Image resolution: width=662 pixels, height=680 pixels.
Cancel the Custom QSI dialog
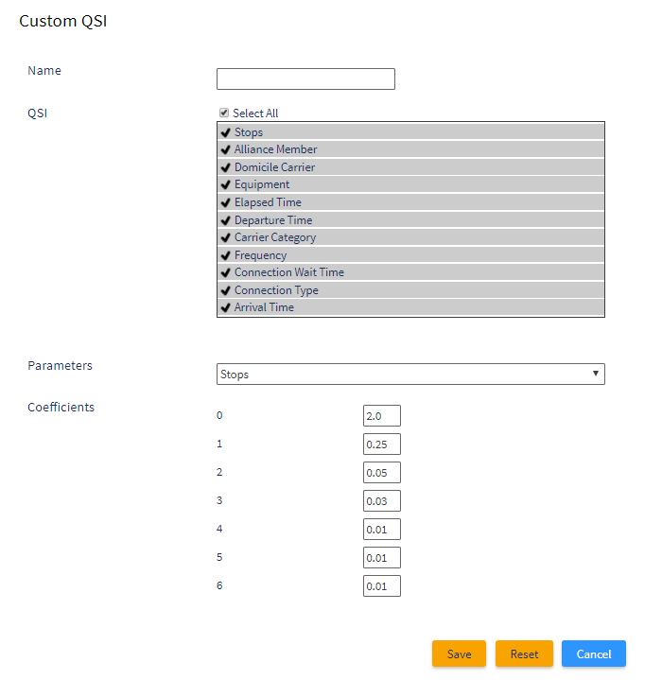[594, 654]
